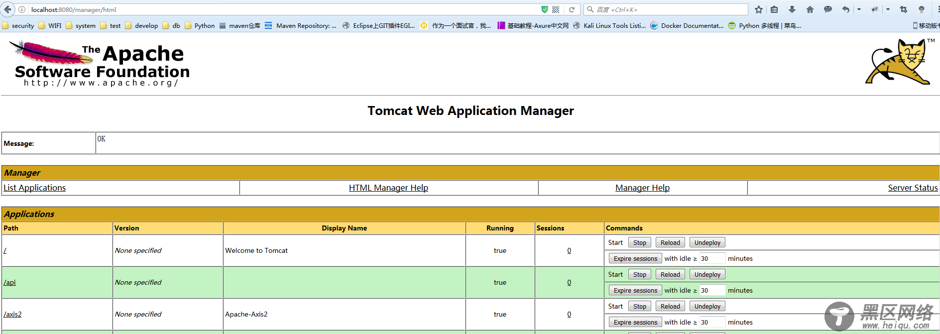Open the site info icon in address bar
The image size is (940, 334).
[22, 9]
